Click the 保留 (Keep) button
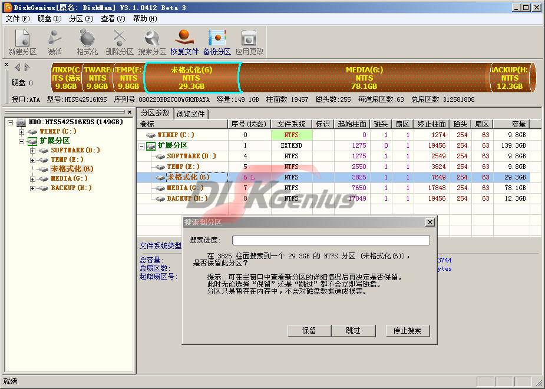 [309, 331]
